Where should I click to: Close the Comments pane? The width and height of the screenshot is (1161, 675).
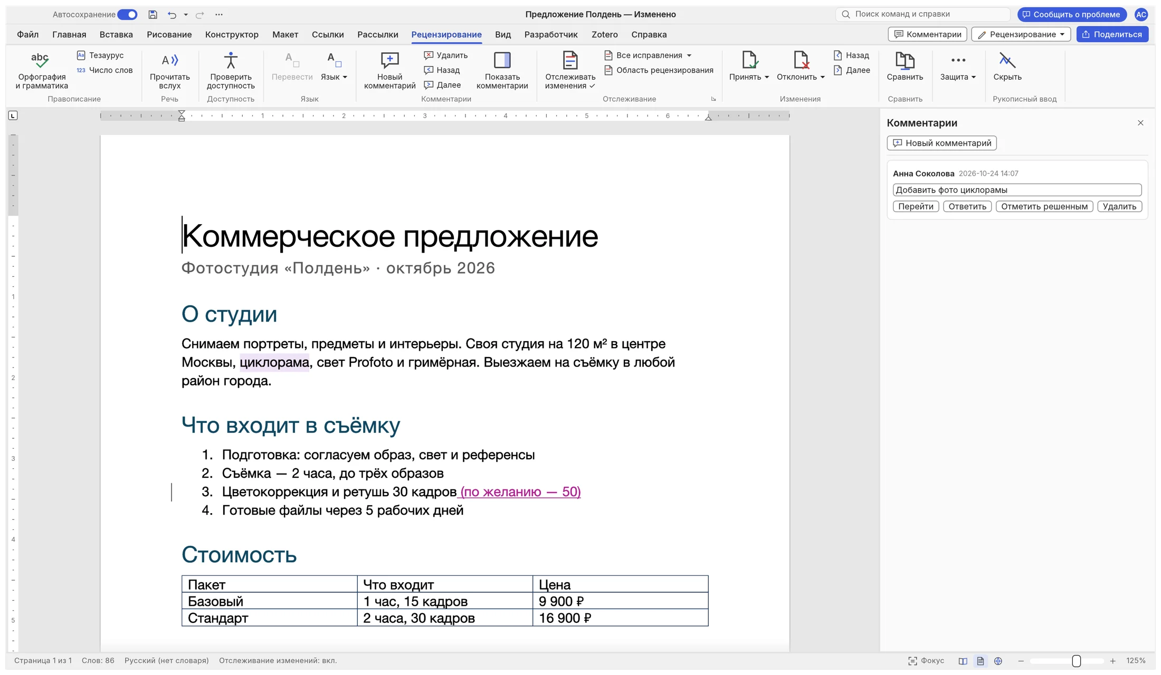[x=1140, y=123]
